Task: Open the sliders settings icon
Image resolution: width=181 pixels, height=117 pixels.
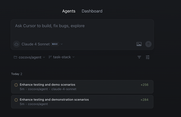Action: point(148,57)
